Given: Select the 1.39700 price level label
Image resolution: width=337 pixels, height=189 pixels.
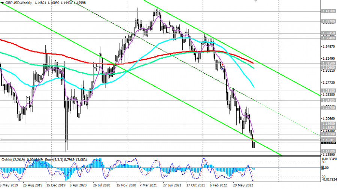Looking at the screenshot, I should tap(328, 21).
